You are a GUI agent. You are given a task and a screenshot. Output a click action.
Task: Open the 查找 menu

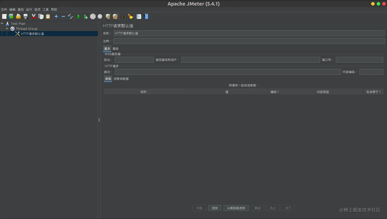coord(21,9)
